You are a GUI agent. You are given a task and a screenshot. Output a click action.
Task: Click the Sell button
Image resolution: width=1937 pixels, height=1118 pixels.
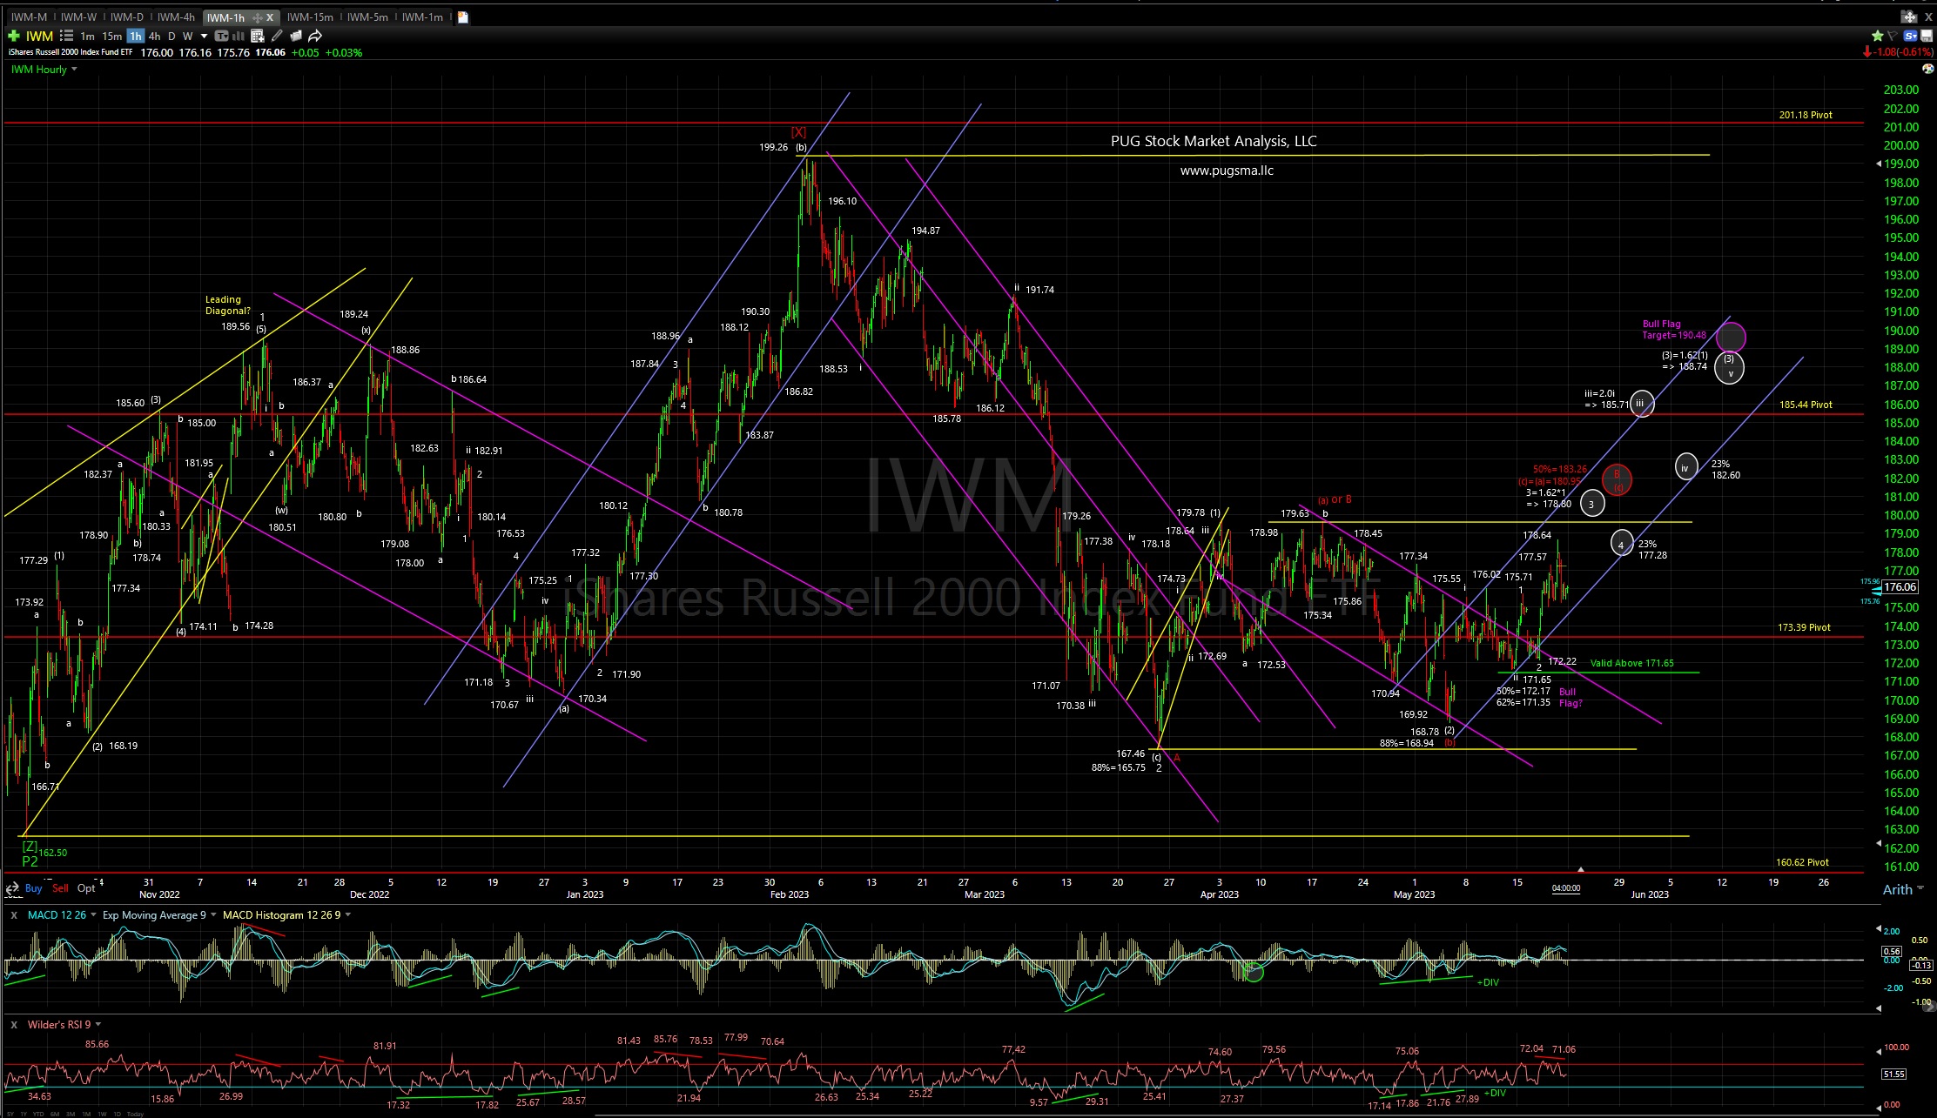click(60, 888)
